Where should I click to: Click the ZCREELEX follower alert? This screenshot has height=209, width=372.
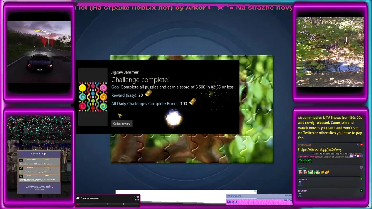259,196
